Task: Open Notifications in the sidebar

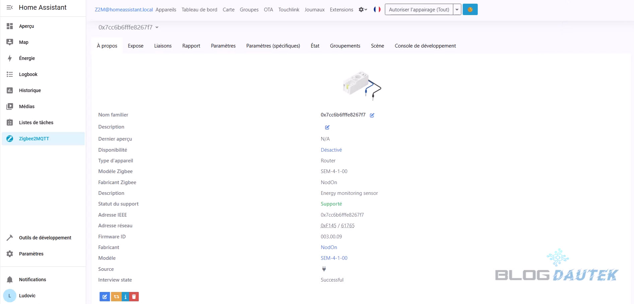Action: point(32,280)
